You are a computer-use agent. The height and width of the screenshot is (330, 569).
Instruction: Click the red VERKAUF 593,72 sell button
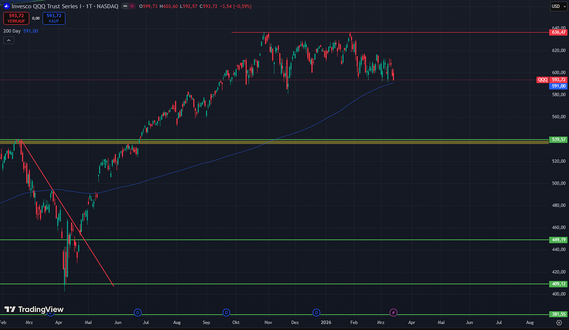16,18
